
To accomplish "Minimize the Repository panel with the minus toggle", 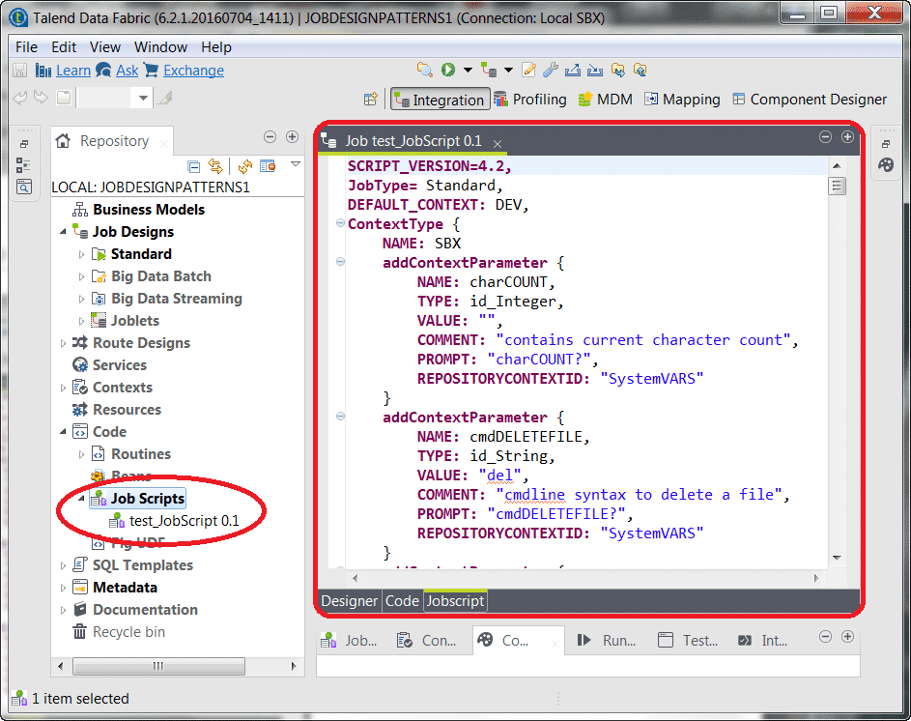I will (x=271, y=136).
